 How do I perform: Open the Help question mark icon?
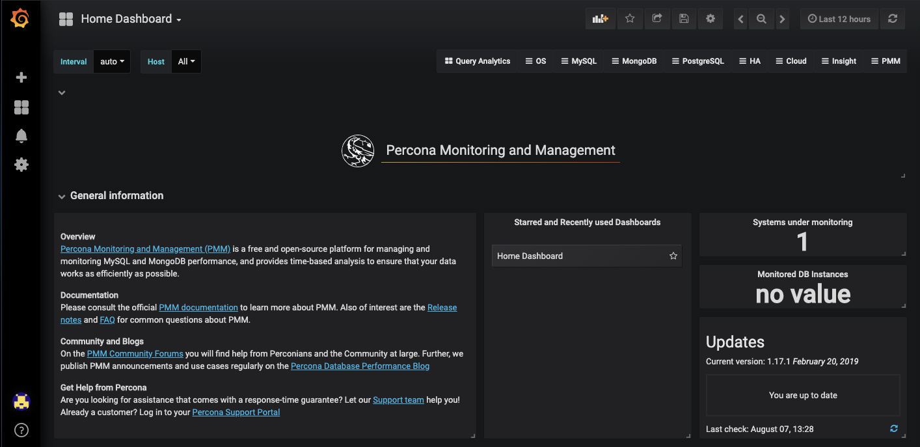click(21, 430)
